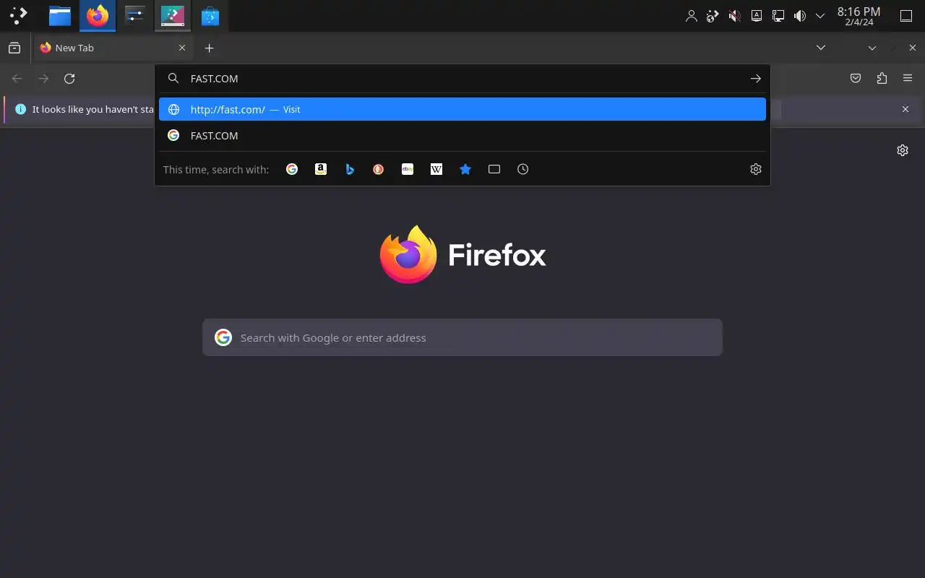Open the network connection tray icon
This screenshot has height=578, width=925.
click(x=778, y=16)
